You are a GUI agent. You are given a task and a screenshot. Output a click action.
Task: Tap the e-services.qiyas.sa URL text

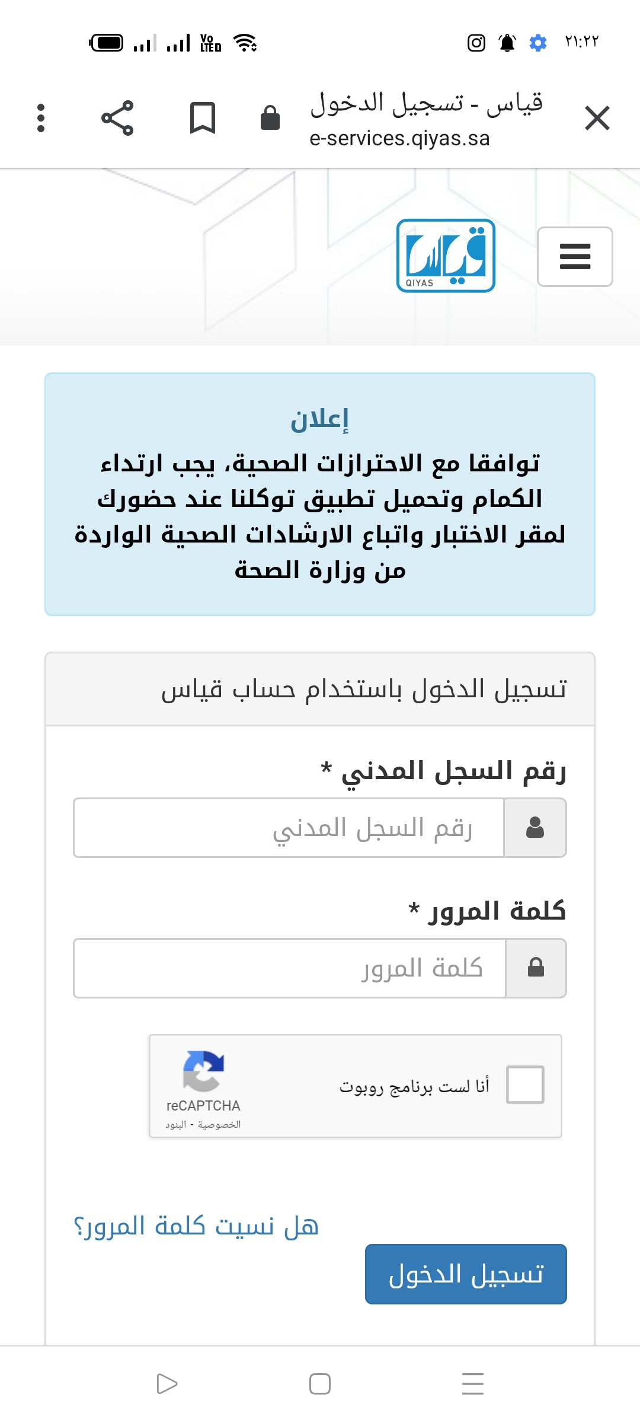[399, 138]
